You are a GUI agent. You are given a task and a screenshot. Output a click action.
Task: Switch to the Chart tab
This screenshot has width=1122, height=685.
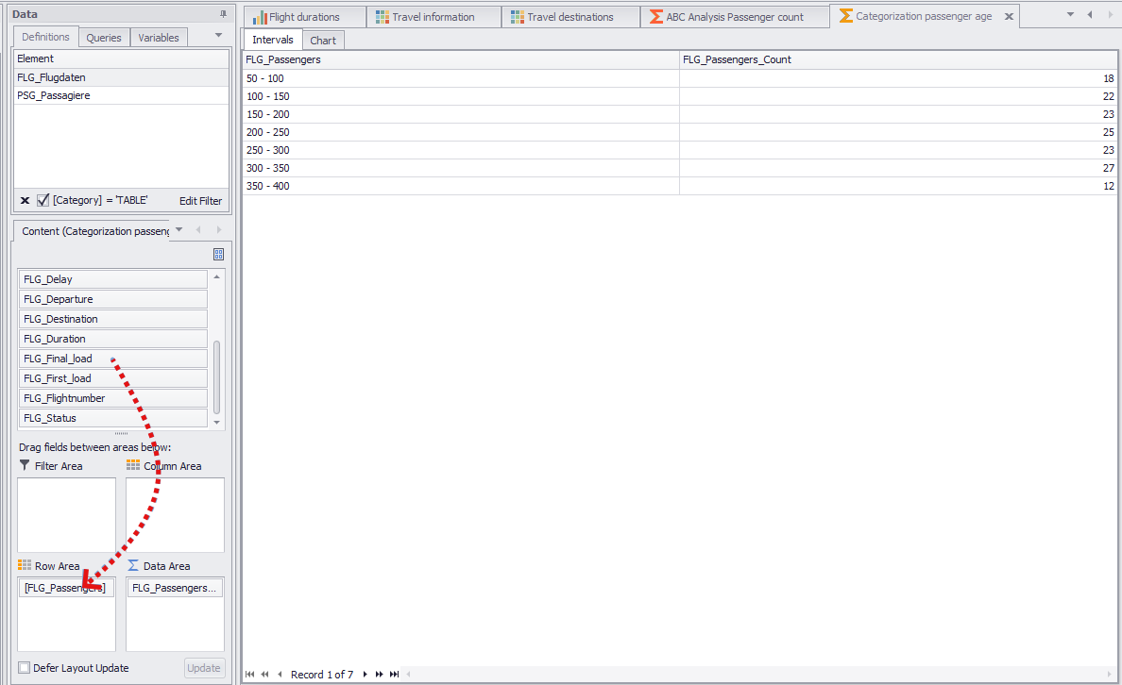coord(322,41)
